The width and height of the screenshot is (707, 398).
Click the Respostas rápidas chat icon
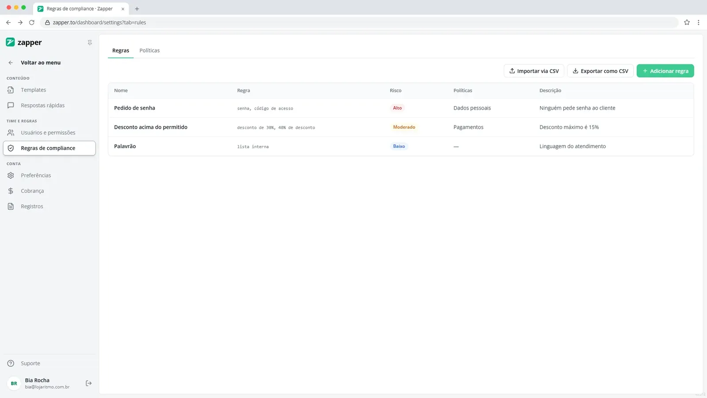pos(11,105)
